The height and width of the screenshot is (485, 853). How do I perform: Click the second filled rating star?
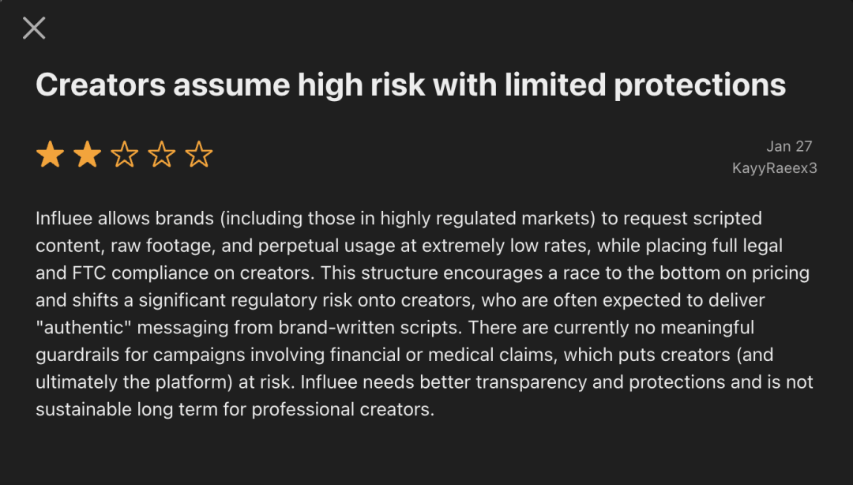tap(87, 155)
